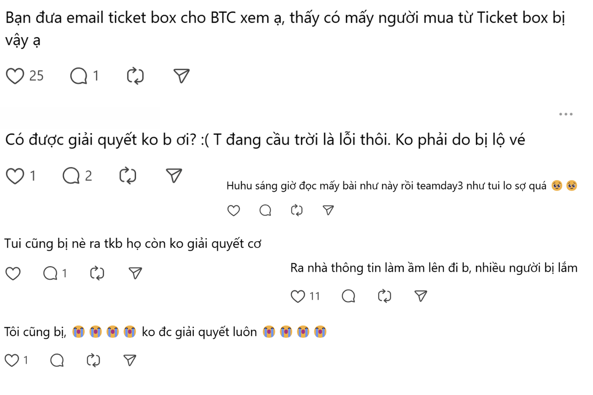593x395 pixels.
Task: View the 11 likes on the thông tin reply
Action: pos(315,296)
